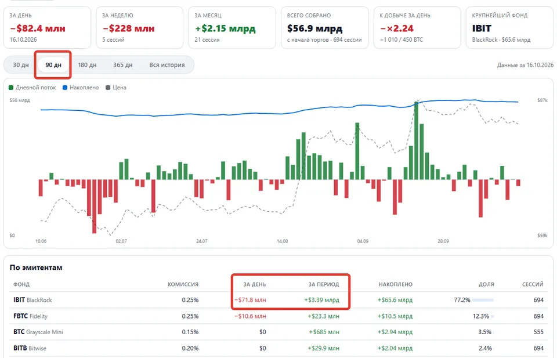Click the Данные за 16.10.2026 label
The height and width of the screenshot is (358, 557).
click(x=525, y=65)
